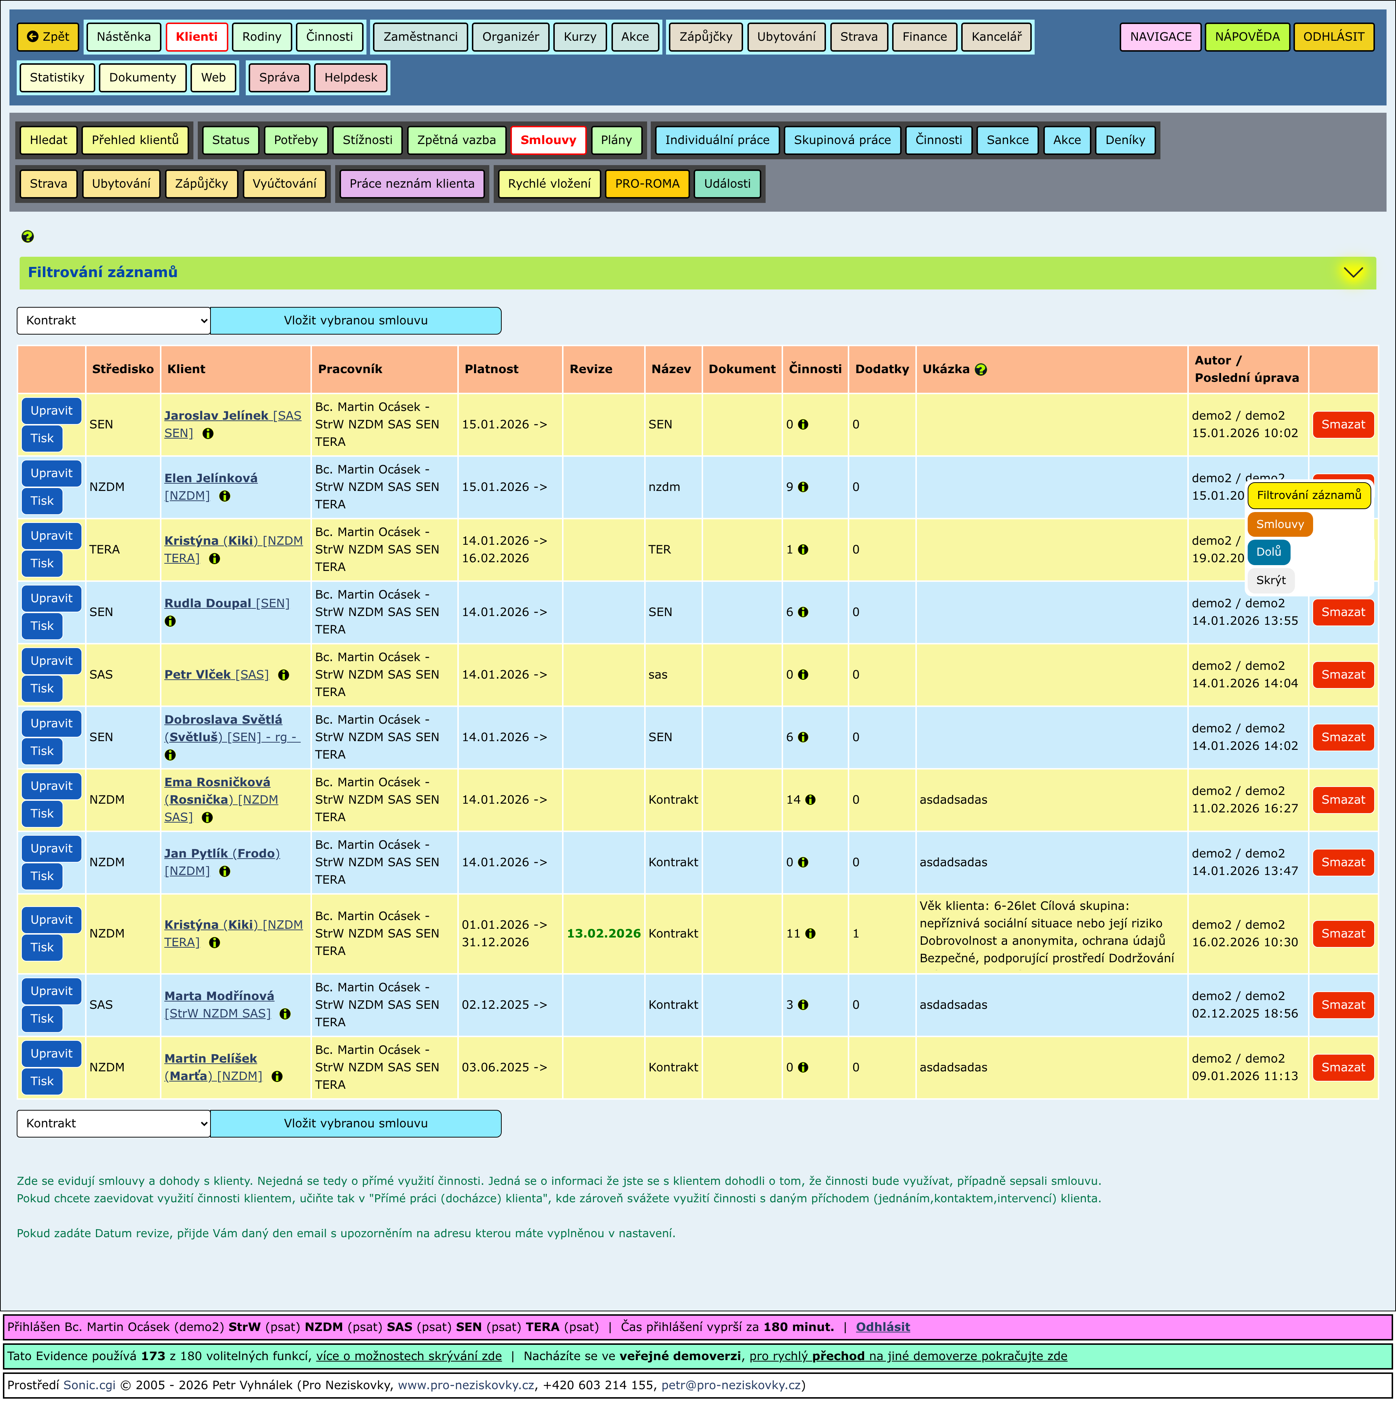Viewport: 1396px width, 1419px height.
Task: Click the activities info icon in Ema Rosničková row
Action: click(x=810, y=800)
